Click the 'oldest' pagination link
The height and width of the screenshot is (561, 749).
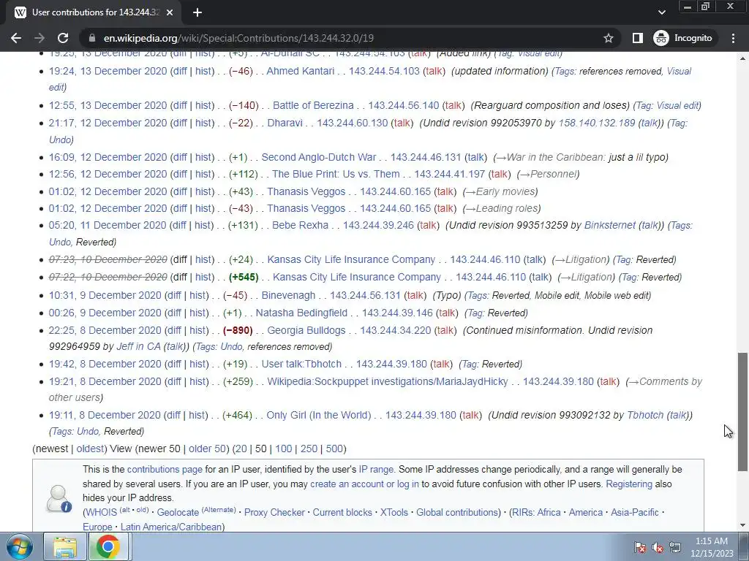[x=90, y=449]
